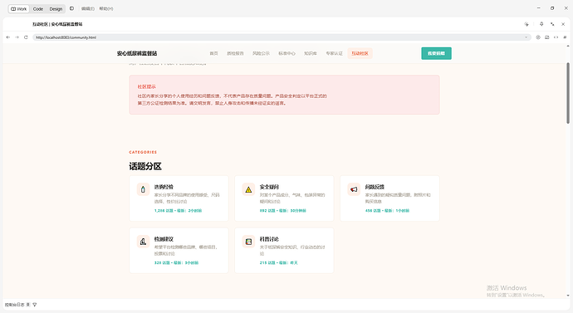Screen dimensions: 573x313
Task: Click the 安心纸尿裤监督站 site logo
Action: pyautogui.click(x=137, y=53)
